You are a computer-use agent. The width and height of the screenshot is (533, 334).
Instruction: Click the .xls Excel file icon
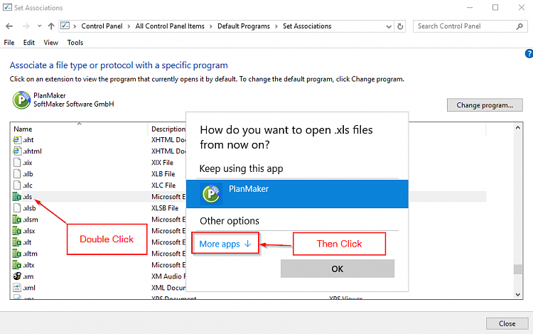[17, 197]
